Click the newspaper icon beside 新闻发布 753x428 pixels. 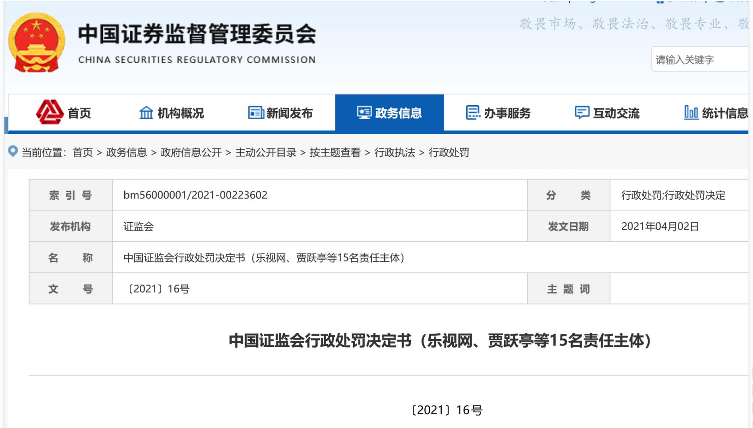[x=256, y=113]
